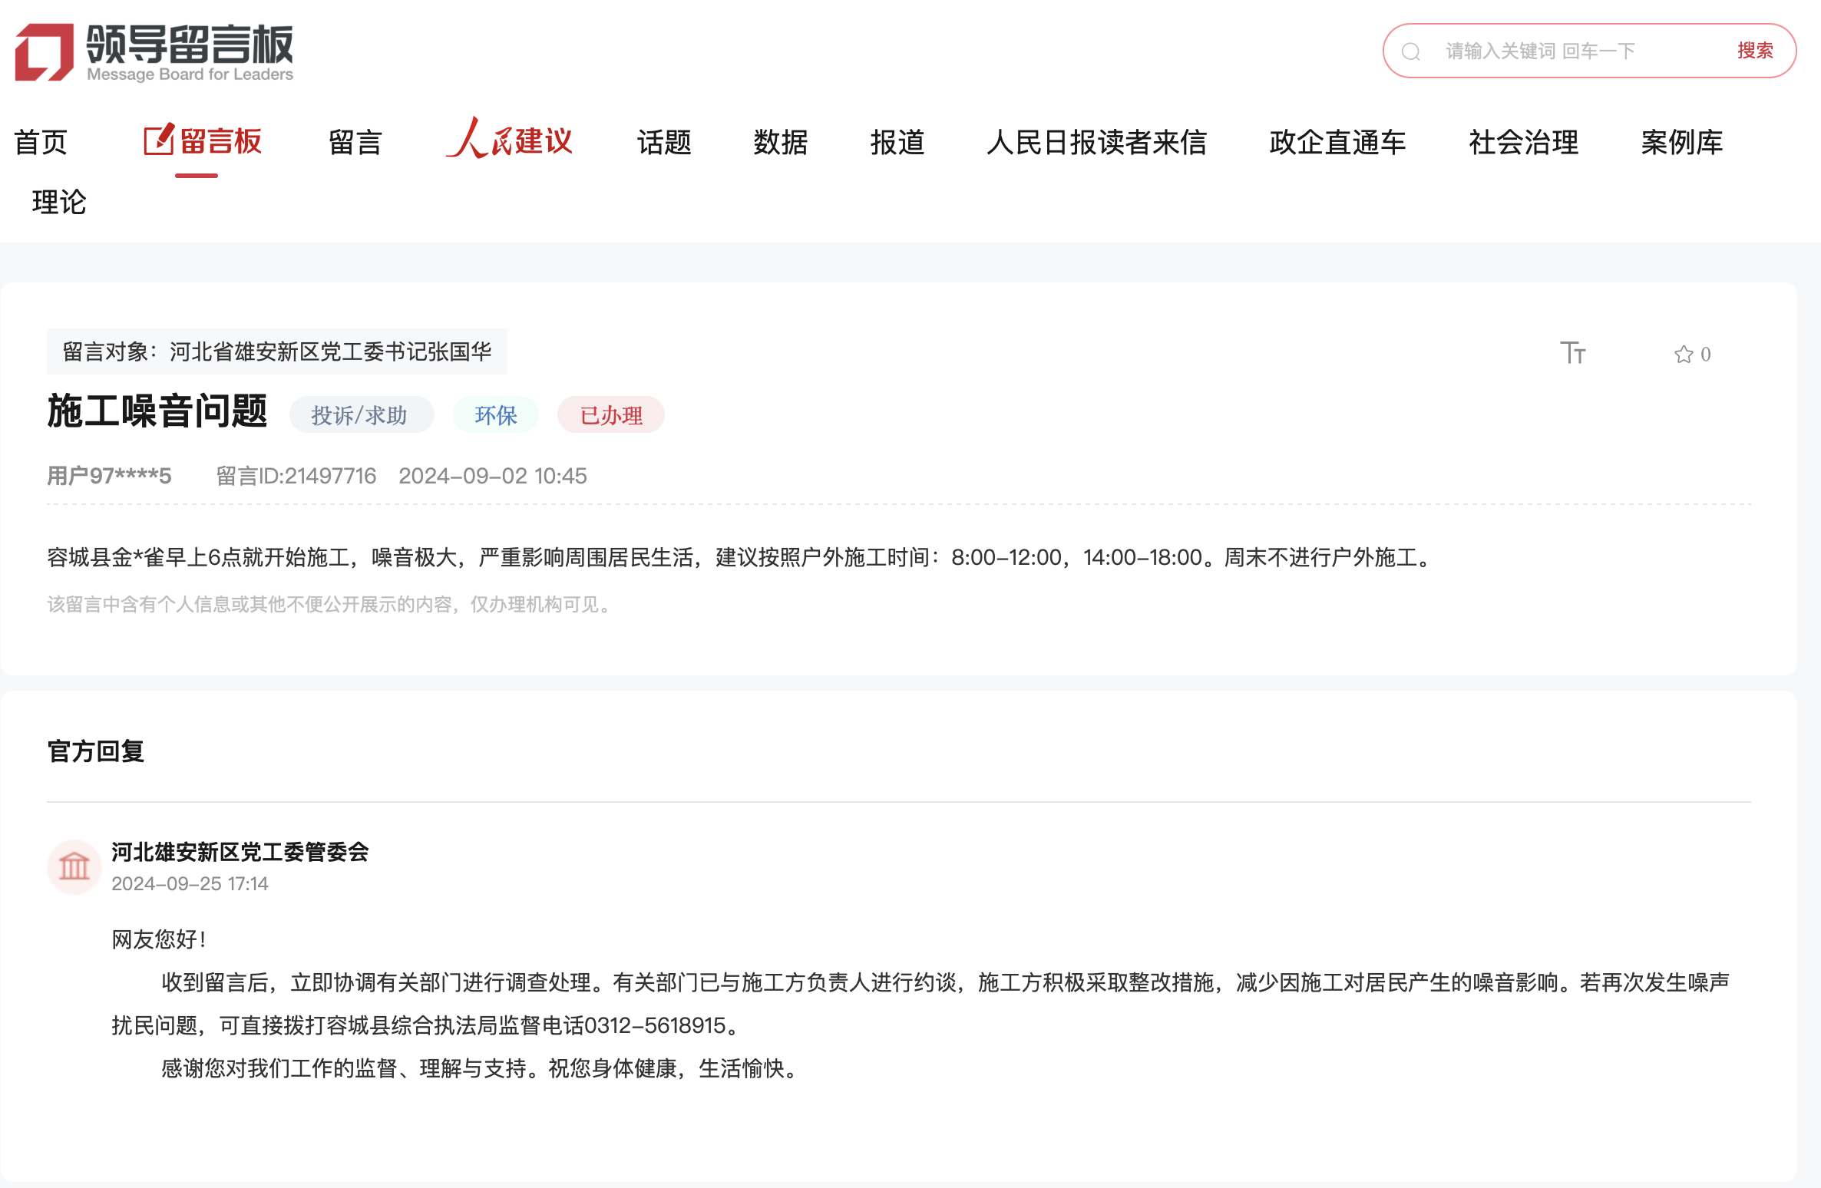Image resolution: width=1821 pixels, height=1188 pixels.
Task: Click the 投诉/求助 tag
Action: click(x=361, y=414)
